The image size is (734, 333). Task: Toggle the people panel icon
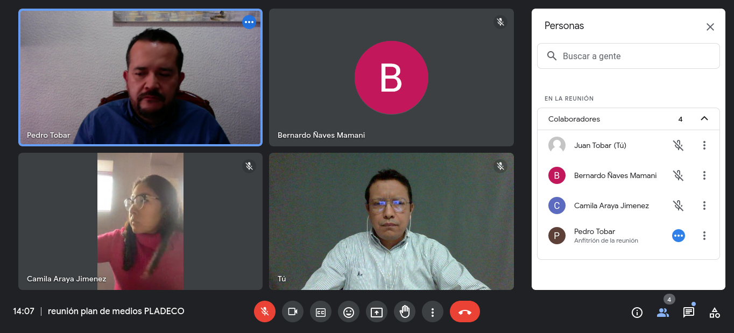pos(663,313)
